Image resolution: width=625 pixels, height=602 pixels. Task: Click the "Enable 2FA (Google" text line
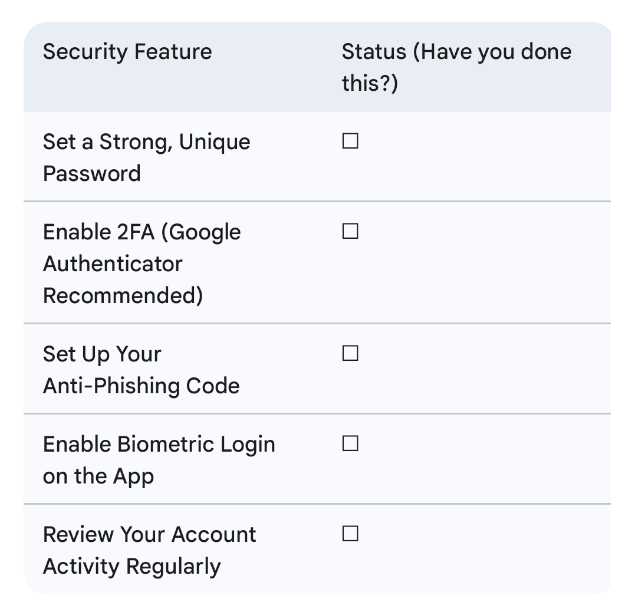click(x=142, y=232)
